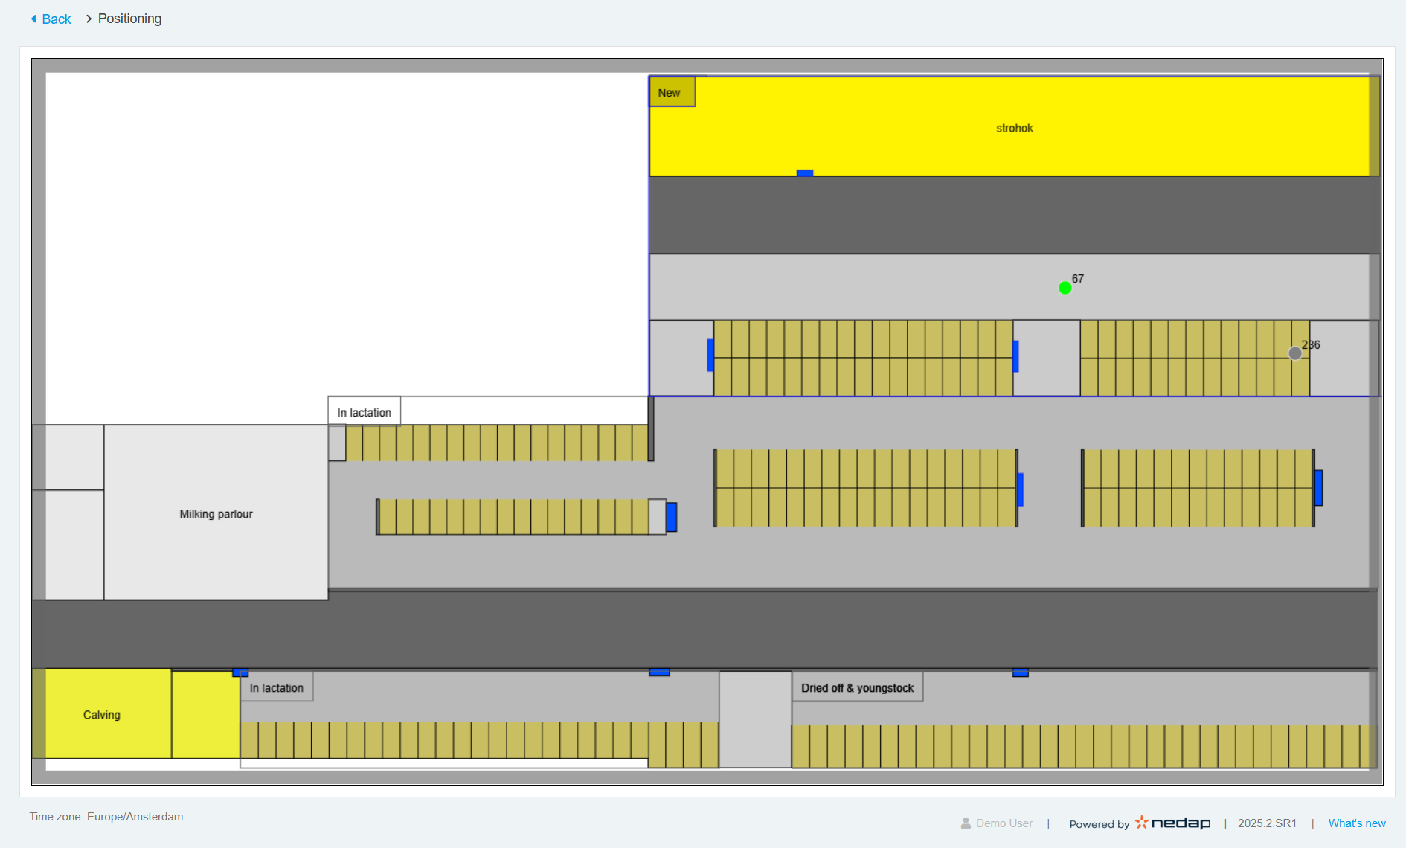Click the Back arrow icon
Image resolution: width=1406 pixels, height=848 pixels.
pyautogui.click(x=33, y=19)
